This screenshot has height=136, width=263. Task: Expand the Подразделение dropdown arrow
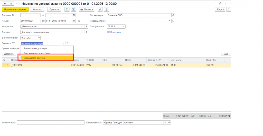click(170, 21)
